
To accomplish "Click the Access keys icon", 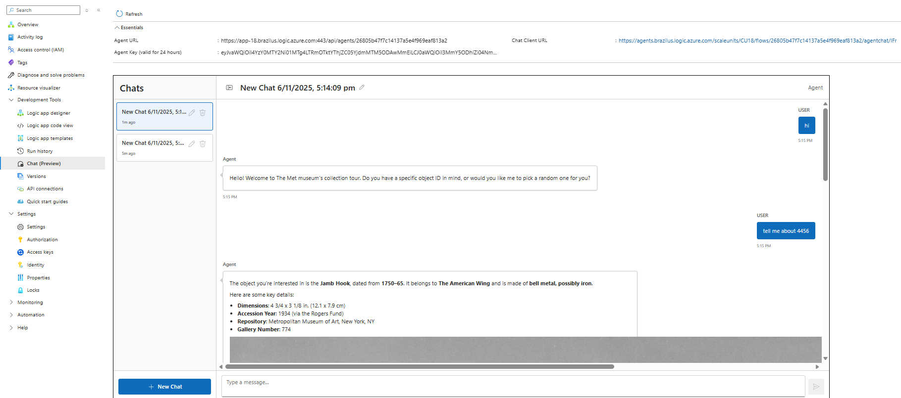I will coord(20,252).
